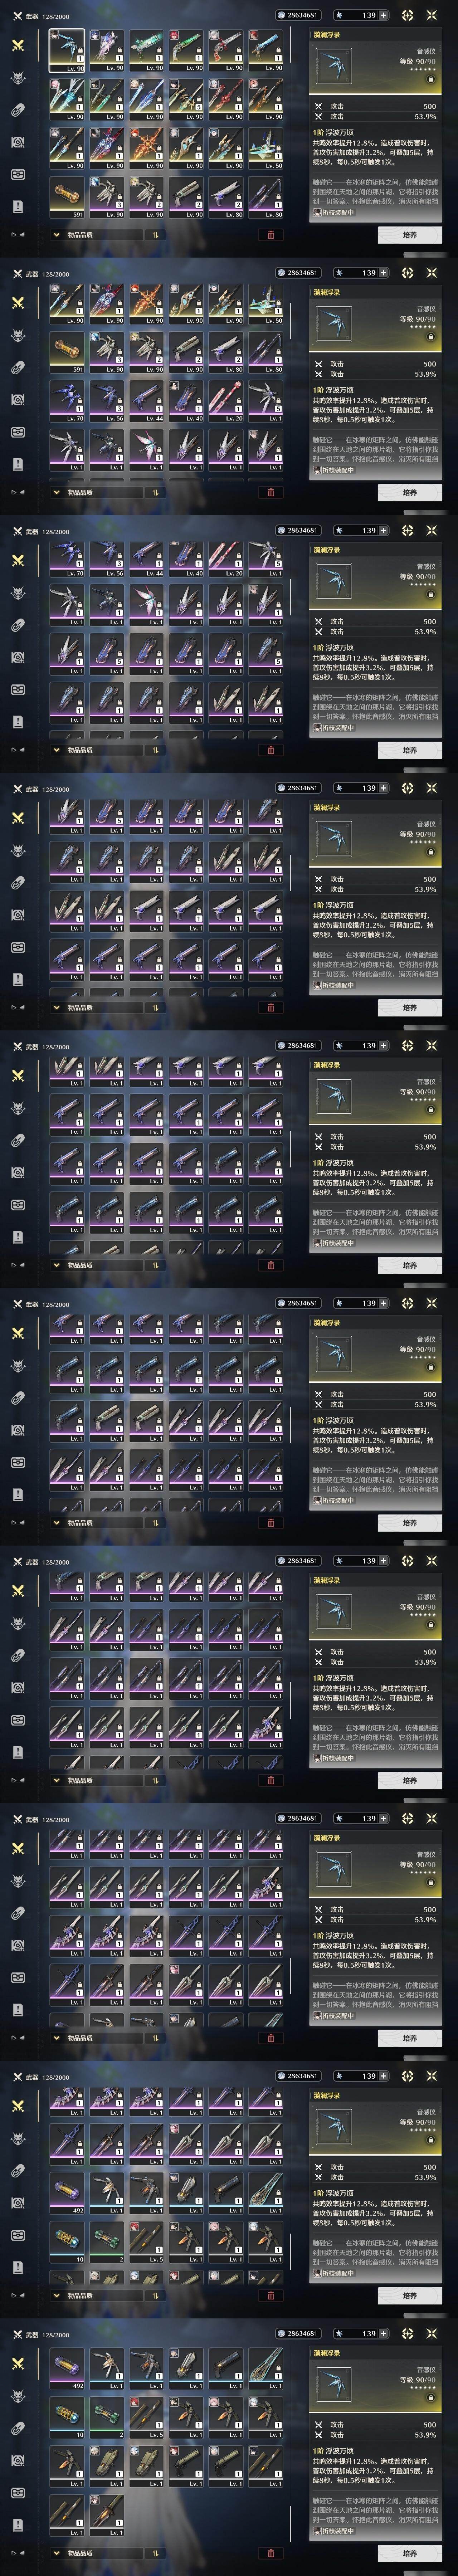Expand the 物品品质 sort dropdown in topmost panel
Screen dimensions: 458x2576
[x=95, y=236]
